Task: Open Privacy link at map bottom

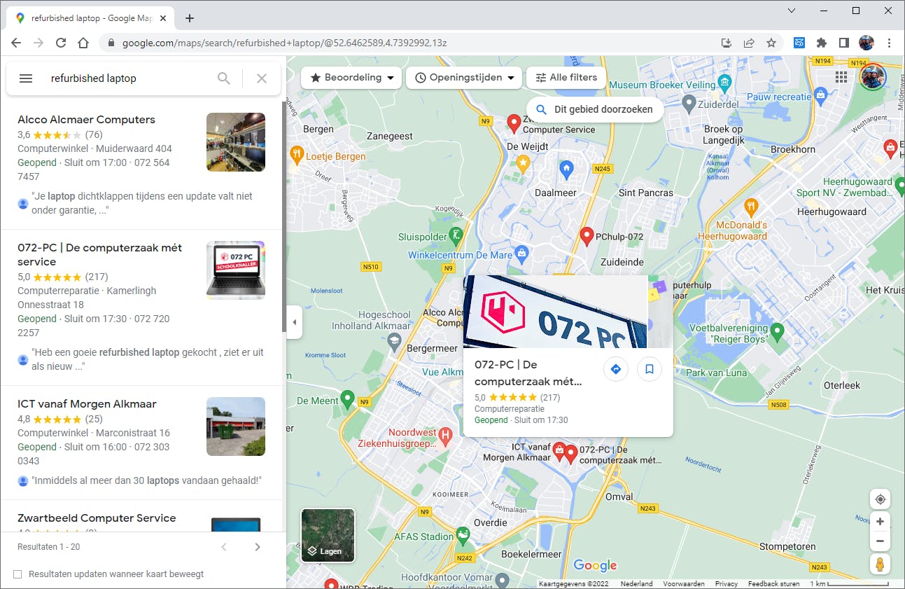Action: (x=727, y=583)
